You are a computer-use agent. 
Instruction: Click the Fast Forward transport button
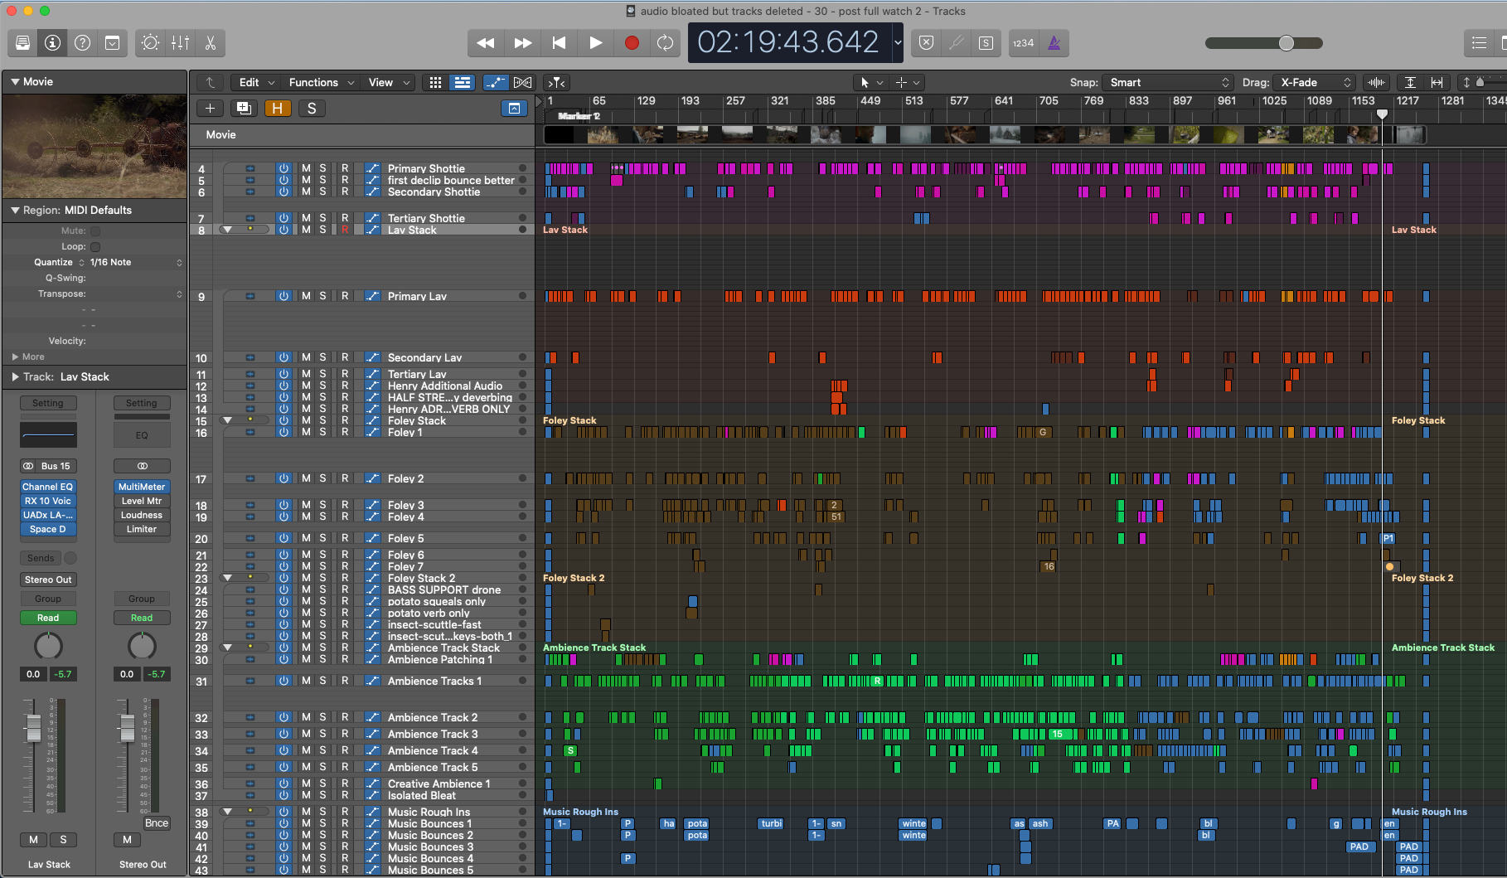click(x=522, y=43)
